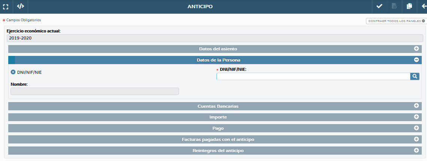Toggle fullscreen mode icon
The height and width of the screenshot is (161, 427).
pos(6,6)
